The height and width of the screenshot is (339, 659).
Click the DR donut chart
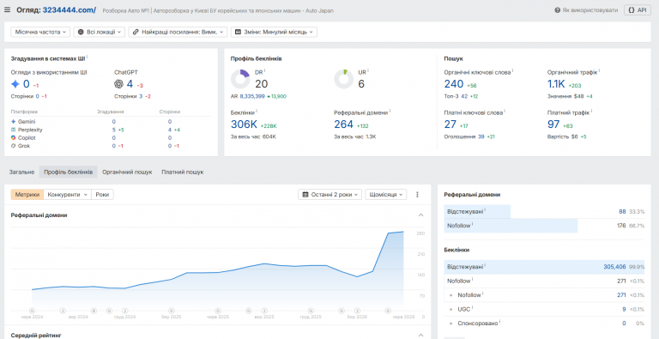(x=240, y=79)
